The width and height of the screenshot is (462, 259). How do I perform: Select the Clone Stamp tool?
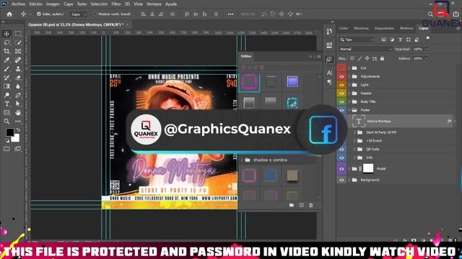pos(18,69)
